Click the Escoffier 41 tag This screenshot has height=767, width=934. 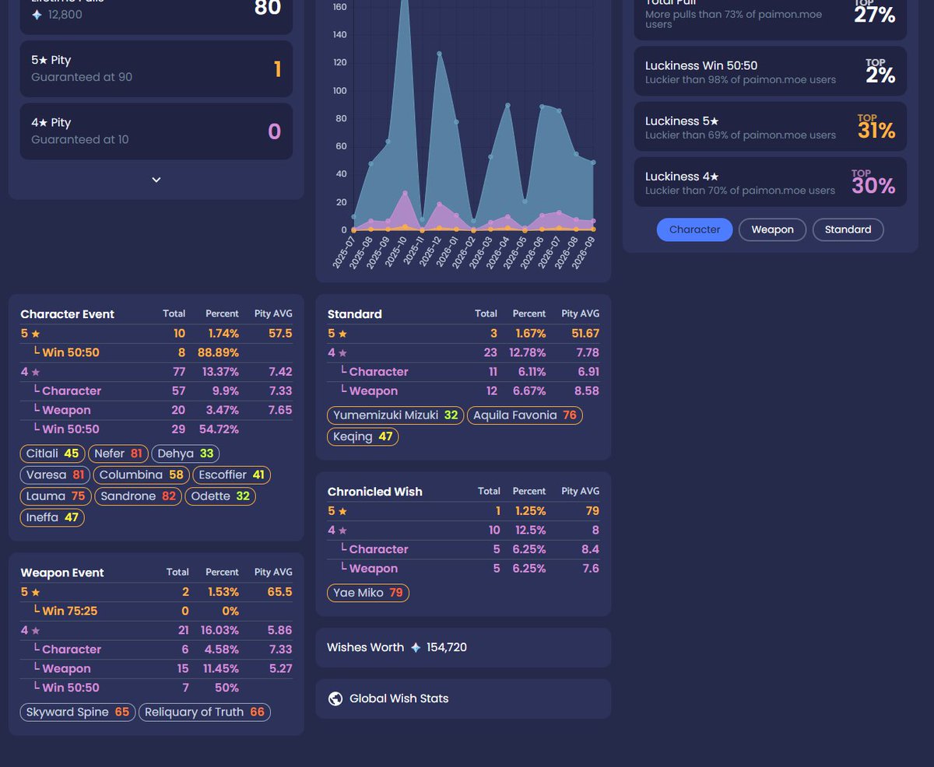231,475
